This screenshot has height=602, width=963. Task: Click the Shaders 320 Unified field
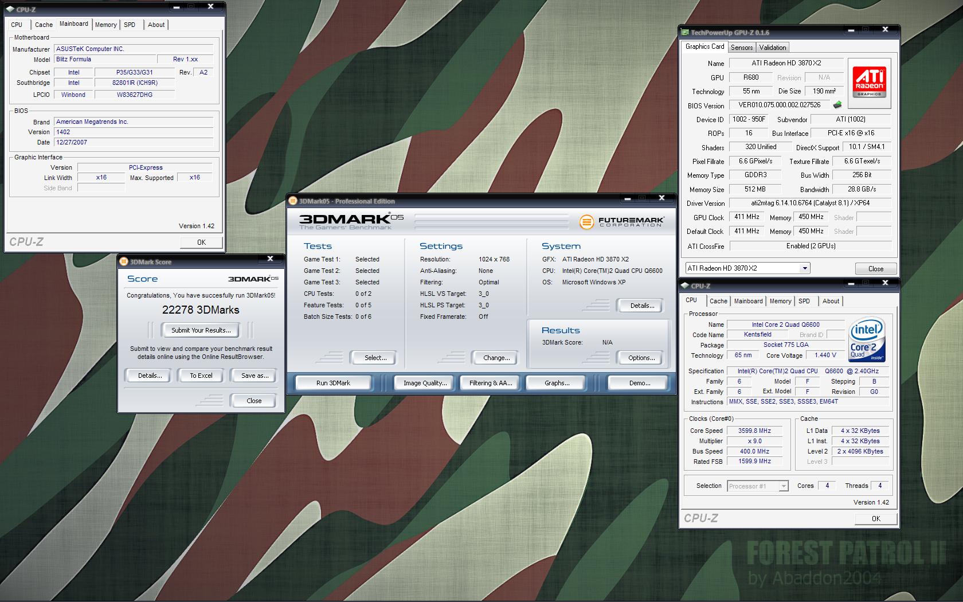coord(761,147)
